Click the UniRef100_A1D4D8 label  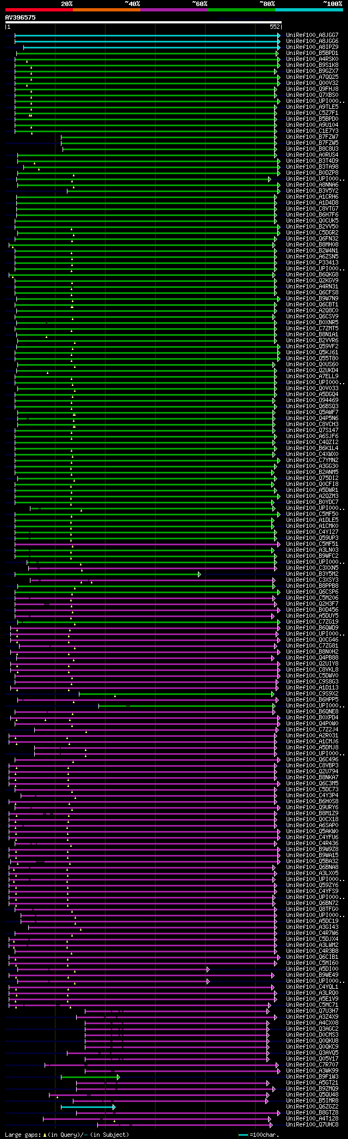[x=312, y=203]
